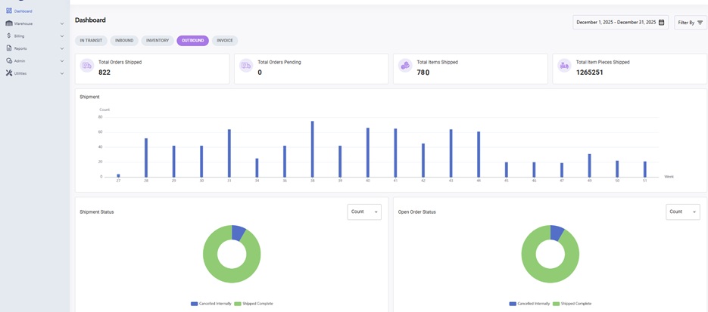Image resolution: width=708 pixels, height=312 pixels.
Task: Expand the Billing menu chevron
Action: coord(62,36)
